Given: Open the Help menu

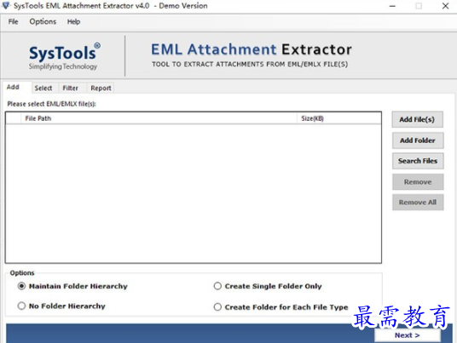Looking at the screenshot, I should click(x=73, y=22).
